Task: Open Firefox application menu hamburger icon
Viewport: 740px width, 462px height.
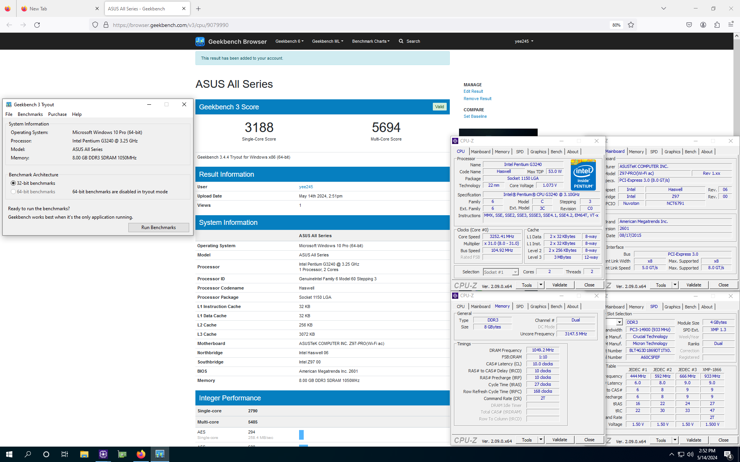Action: click(731, 25)
